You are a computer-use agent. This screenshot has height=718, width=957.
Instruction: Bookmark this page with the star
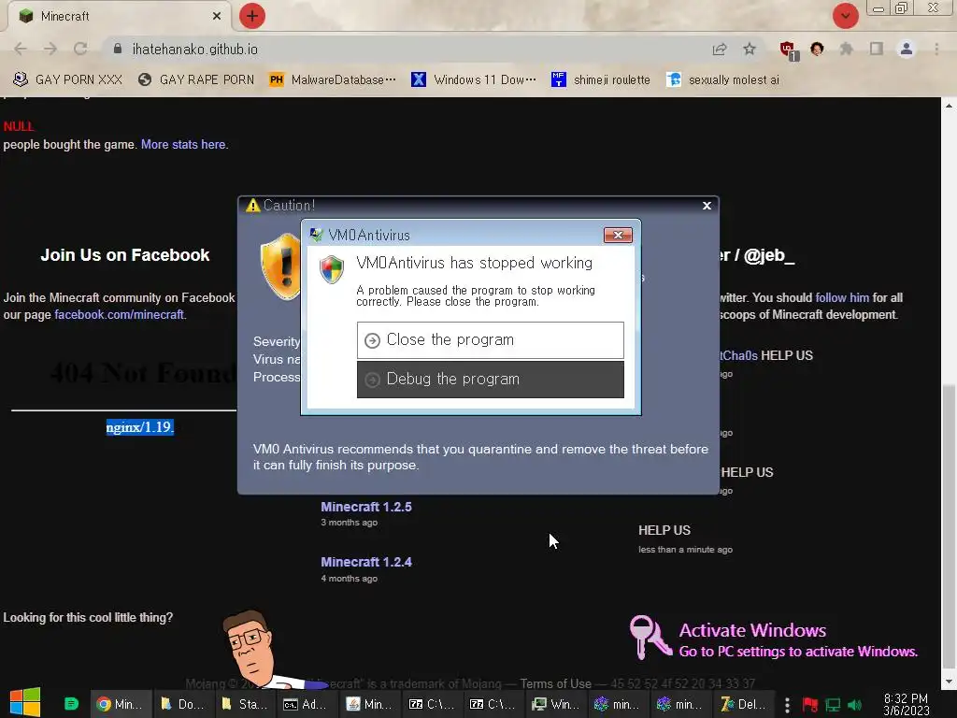coord(750,49)
